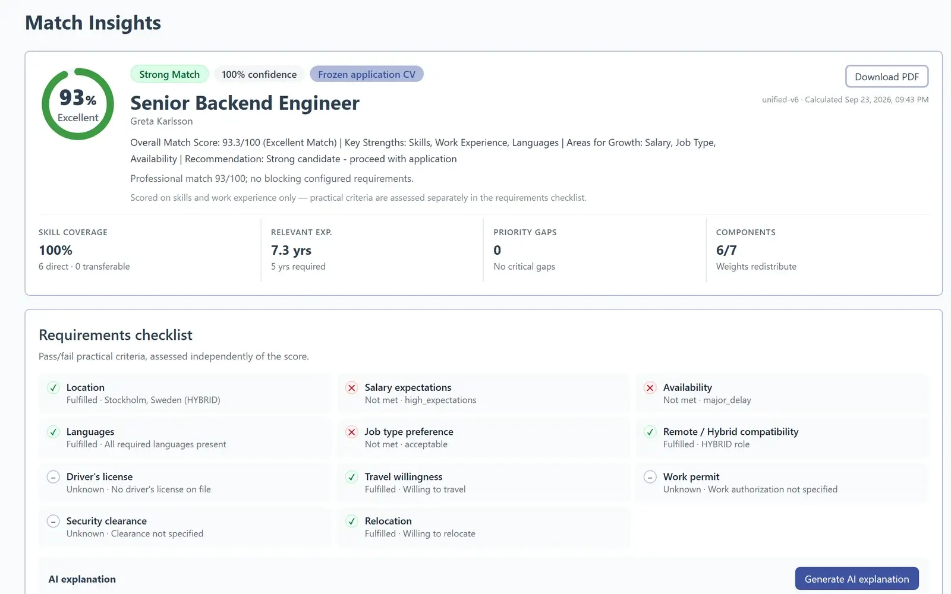Click 'Fulfilled · Willing to relocate' text

point(420,534)
